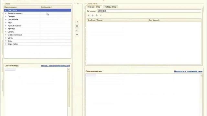Select the Доп.питание row
This screenshot has height=116, width=207.
coord(38,19)
